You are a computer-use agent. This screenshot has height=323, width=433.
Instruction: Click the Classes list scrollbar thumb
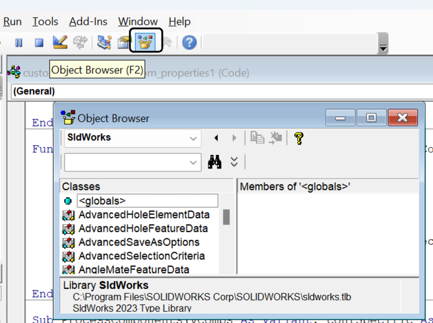(226, 217)
